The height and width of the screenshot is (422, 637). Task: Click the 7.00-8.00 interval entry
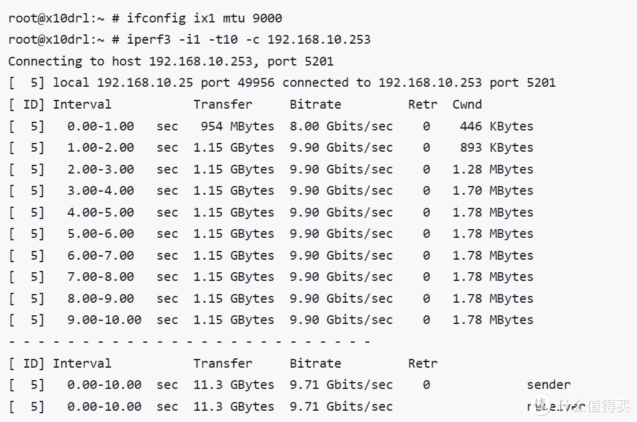pos(100,277)
